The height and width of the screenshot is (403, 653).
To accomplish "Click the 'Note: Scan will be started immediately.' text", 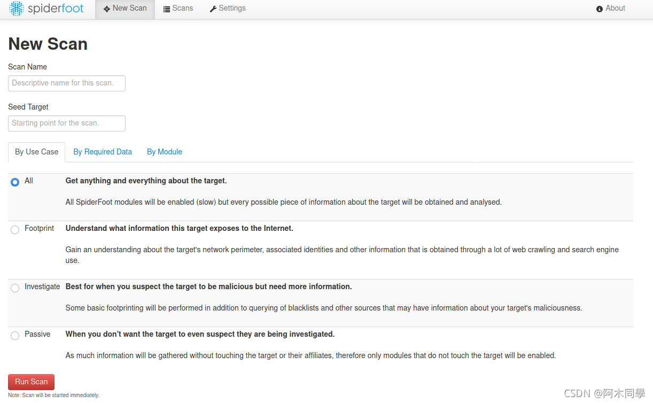I will [x=53, y=396].
